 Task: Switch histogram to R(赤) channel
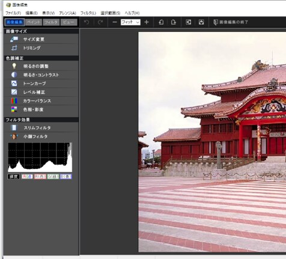click(x=40, y=177)
